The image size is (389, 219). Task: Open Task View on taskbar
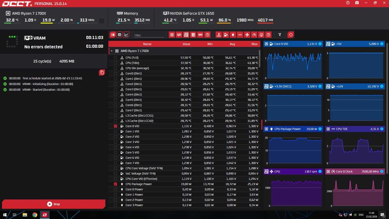15,215
